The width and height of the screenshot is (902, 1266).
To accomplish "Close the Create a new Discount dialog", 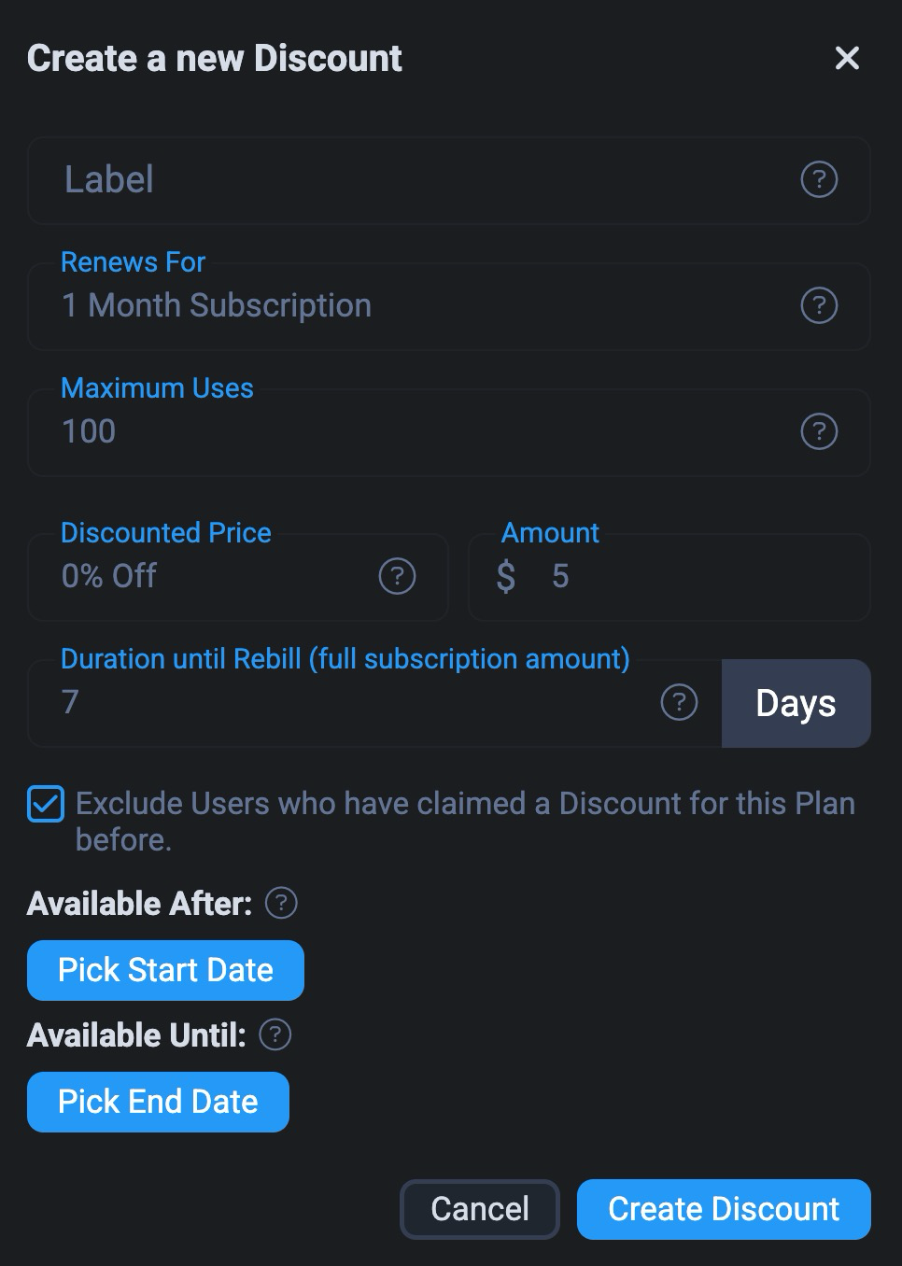I will [x=847, y=58].
